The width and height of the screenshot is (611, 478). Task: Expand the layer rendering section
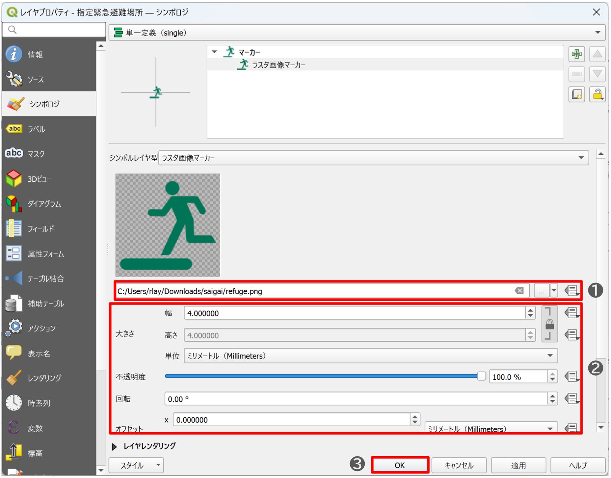(x=114, y=446)
